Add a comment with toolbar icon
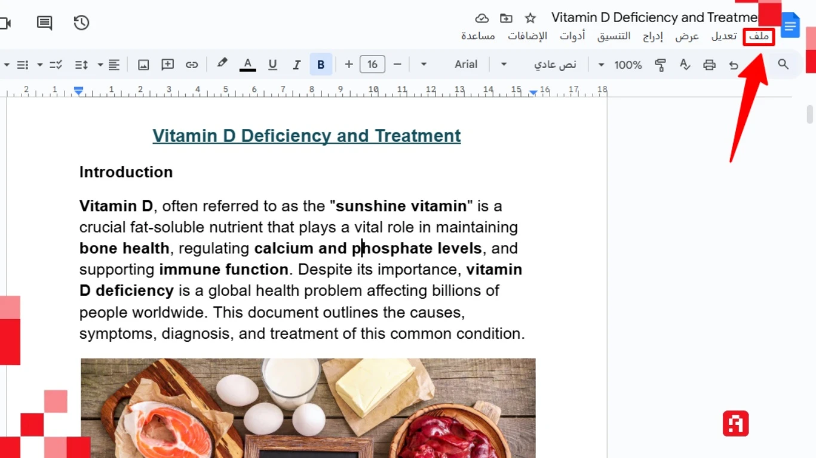Screen dimensions: 816x458 pos(168,64)
